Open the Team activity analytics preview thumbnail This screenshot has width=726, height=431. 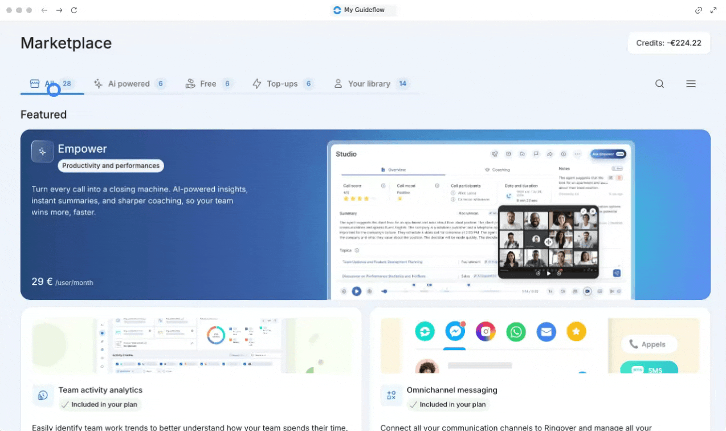point(191,345)
